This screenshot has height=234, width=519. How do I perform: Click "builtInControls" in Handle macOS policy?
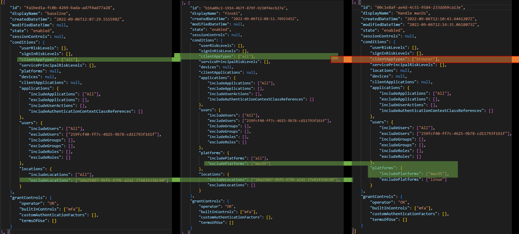pos(401,208)
